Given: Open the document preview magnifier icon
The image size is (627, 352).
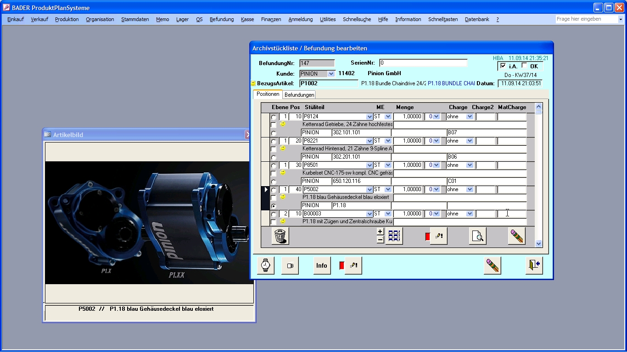Looking at the screenshot, I should [478, 236].
